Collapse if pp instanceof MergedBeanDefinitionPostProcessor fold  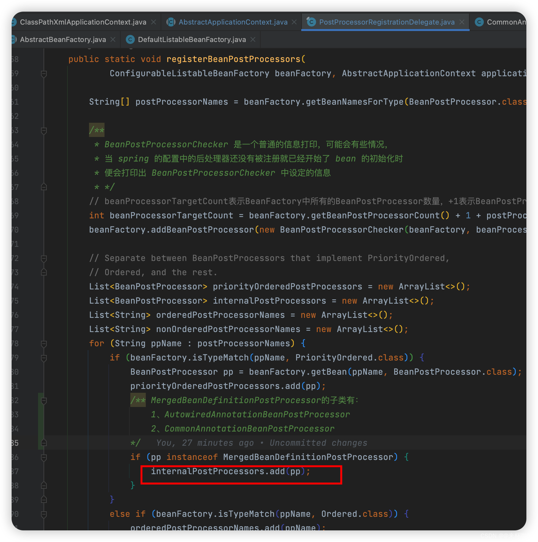click(44, 457)
